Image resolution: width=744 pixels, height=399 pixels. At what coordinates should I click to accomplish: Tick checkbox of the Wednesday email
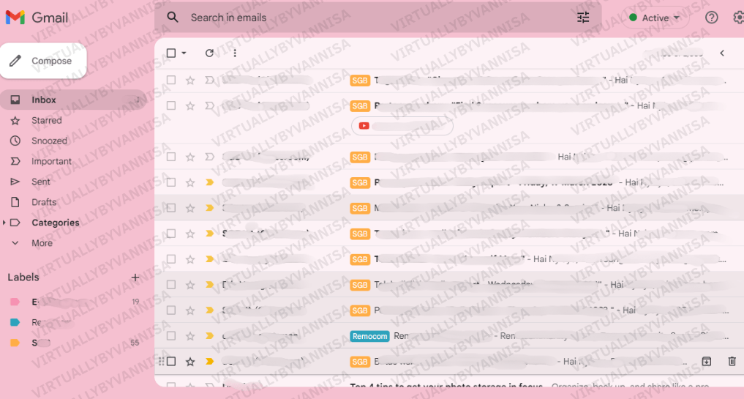click(x=171, y=285)
